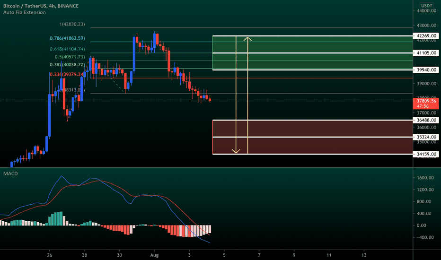Select the Auto Fib Extension indicator label
The image size is (441, 260).
click(25, 12)
